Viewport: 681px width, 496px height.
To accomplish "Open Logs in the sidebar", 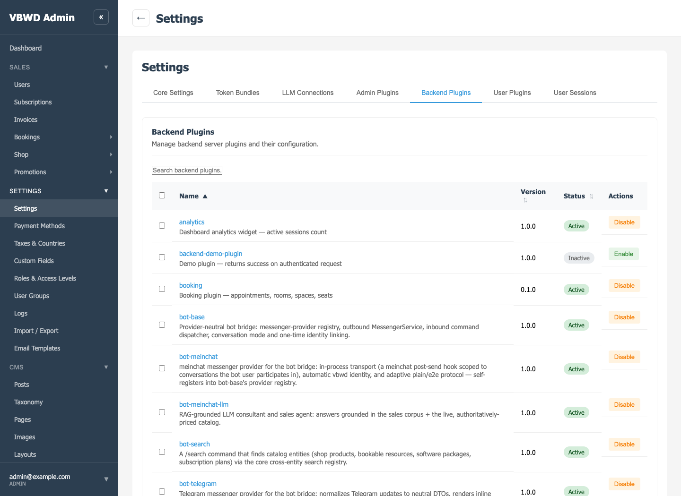I will 59,313.
